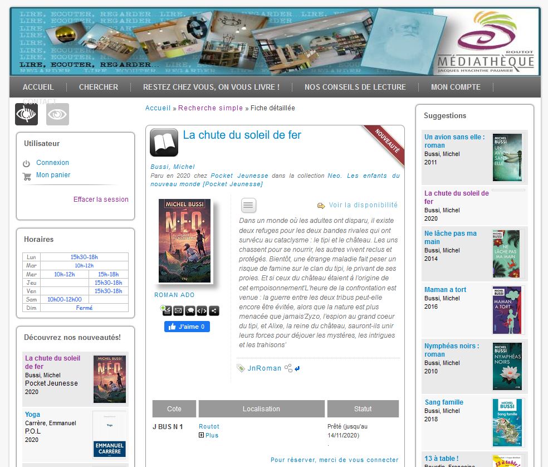This screenshot has width=548, height=467.
Task: Click the power icon beside Connexion
Action: click(26, 164)
